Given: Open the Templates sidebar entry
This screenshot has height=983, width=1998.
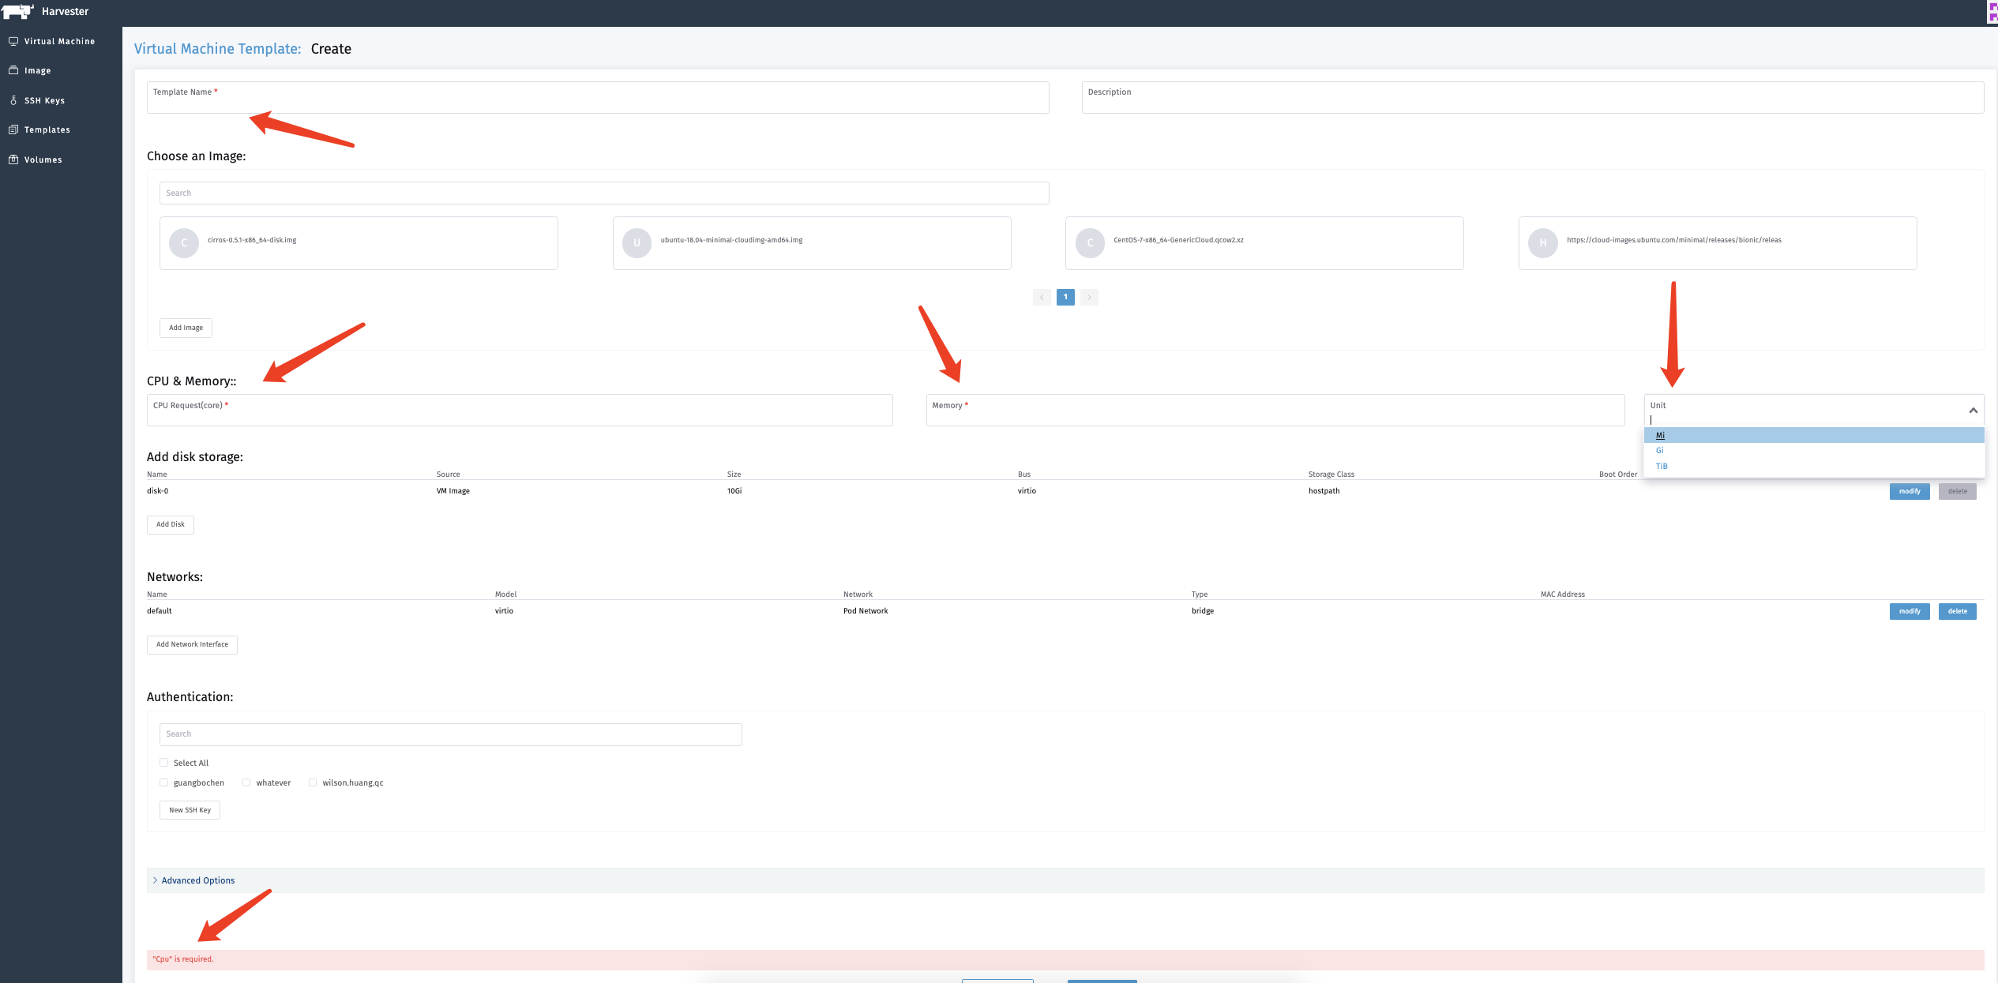Looking at the screenshot, I should click(x=47, y=129).
